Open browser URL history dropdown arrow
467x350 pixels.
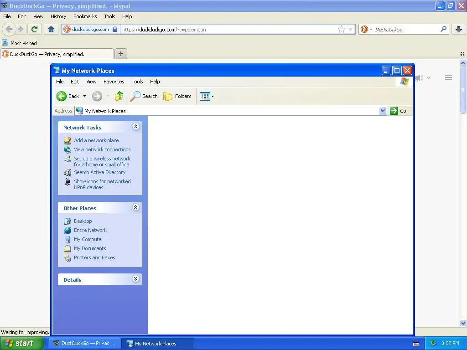pos(351,29)
